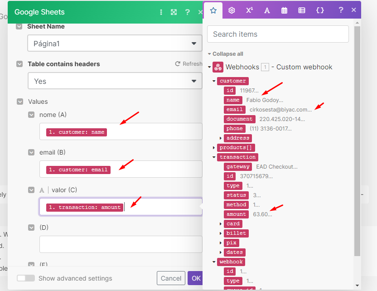Image resolution: width=377 pixels, height=291 pixels.
Task: Collapse the customer node
Action: [214, 81]
